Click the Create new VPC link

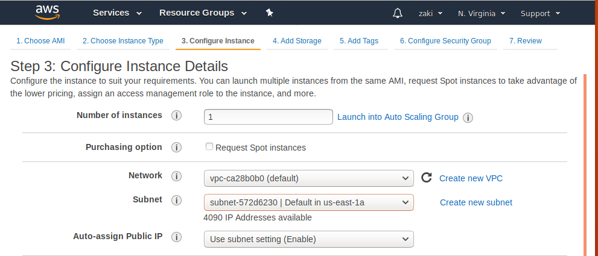pos(471,178)
